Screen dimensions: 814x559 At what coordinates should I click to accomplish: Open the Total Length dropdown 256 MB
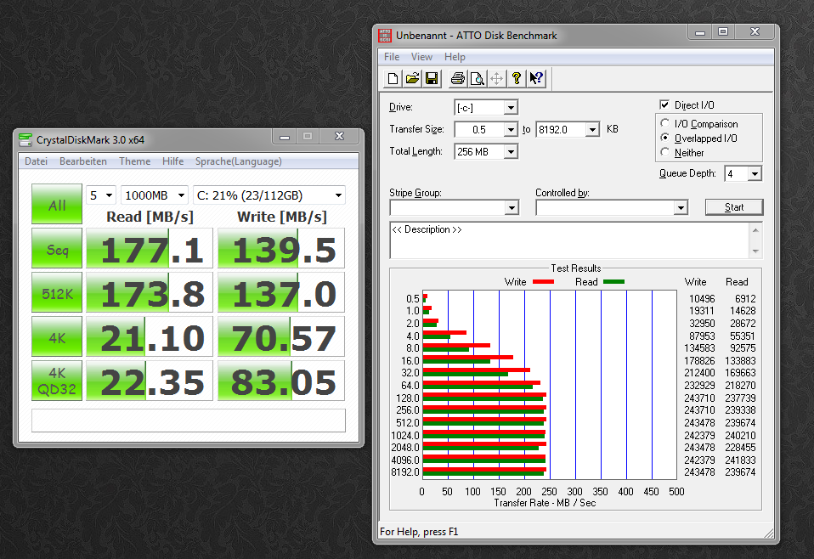pos(511,151)
